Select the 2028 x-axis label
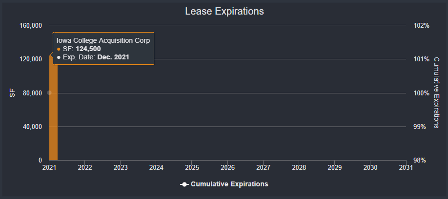The width and height of the screenshot is (448, 199). point(299,167)
